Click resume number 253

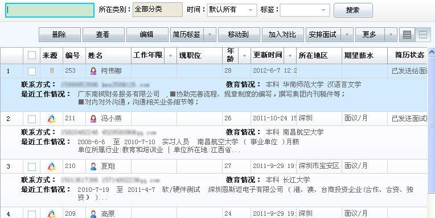pyautogui.click(x=70, y=70)
